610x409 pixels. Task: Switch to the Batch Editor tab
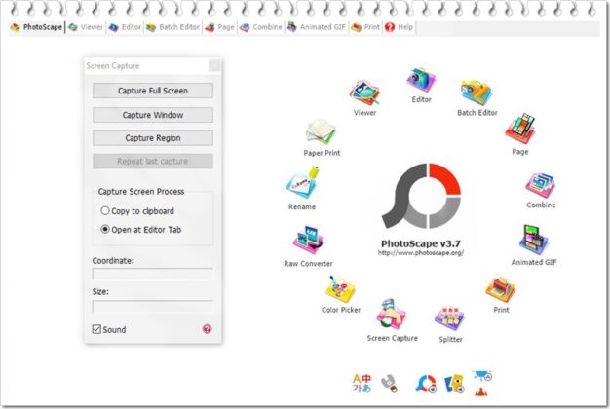173,27
